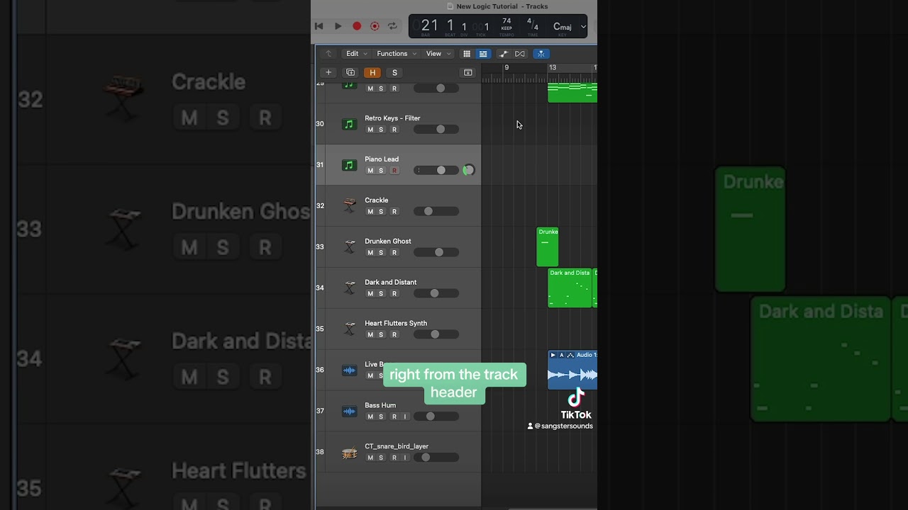Click the Drunken Ghost synth icon

[349, 246]
